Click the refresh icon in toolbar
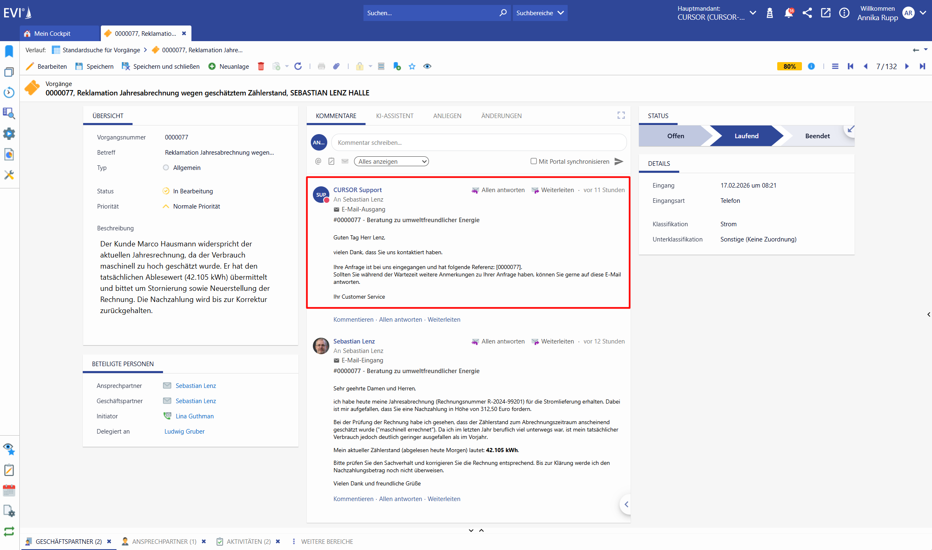The height and width of the screenshot is (550, 932). click(x=298, y=66)
